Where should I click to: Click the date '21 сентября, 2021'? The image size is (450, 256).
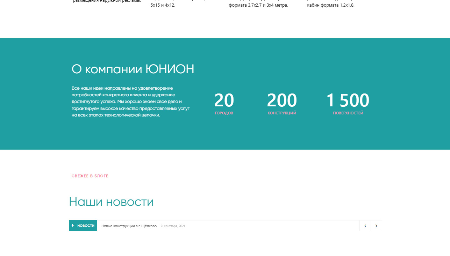click(x=173, y=226)
